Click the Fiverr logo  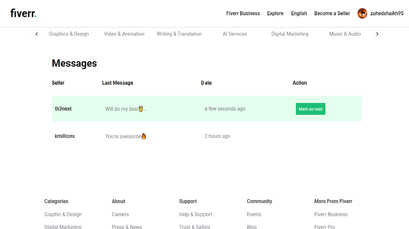click(x=23, y=13)
